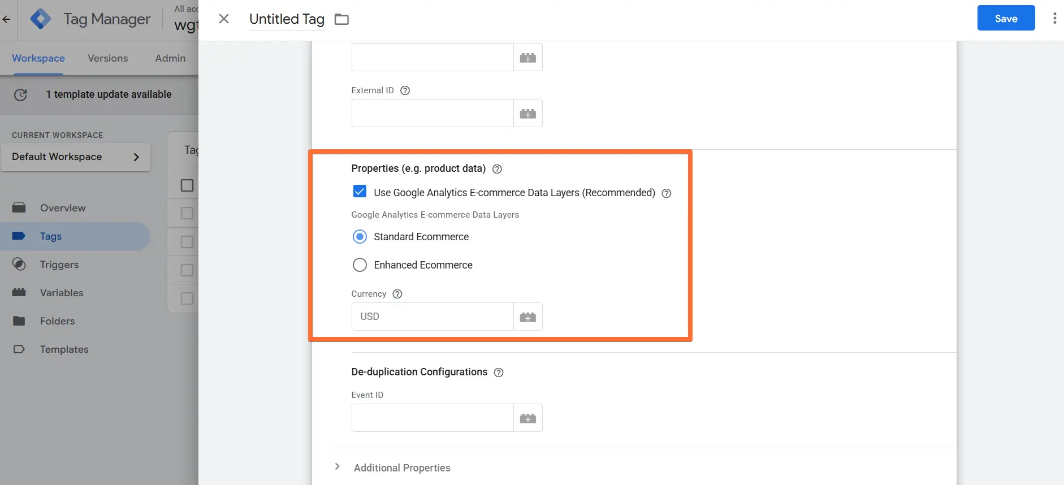Show help for Currency
Screen dimensions: 1064x485
click(397, 294)
